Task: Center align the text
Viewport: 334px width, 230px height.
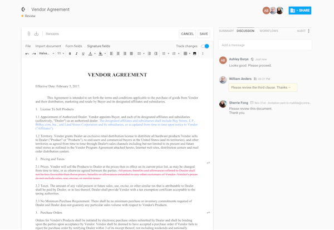Action: tap(118, 54)
